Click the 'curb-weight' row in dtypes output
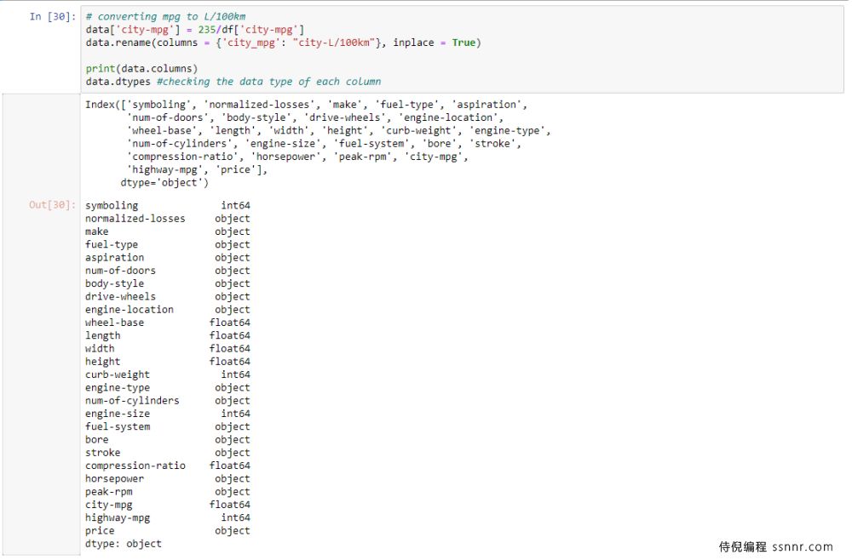 167,375
